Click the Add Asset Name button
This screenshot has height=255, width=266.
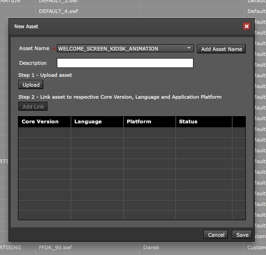[x=221, y=49]
